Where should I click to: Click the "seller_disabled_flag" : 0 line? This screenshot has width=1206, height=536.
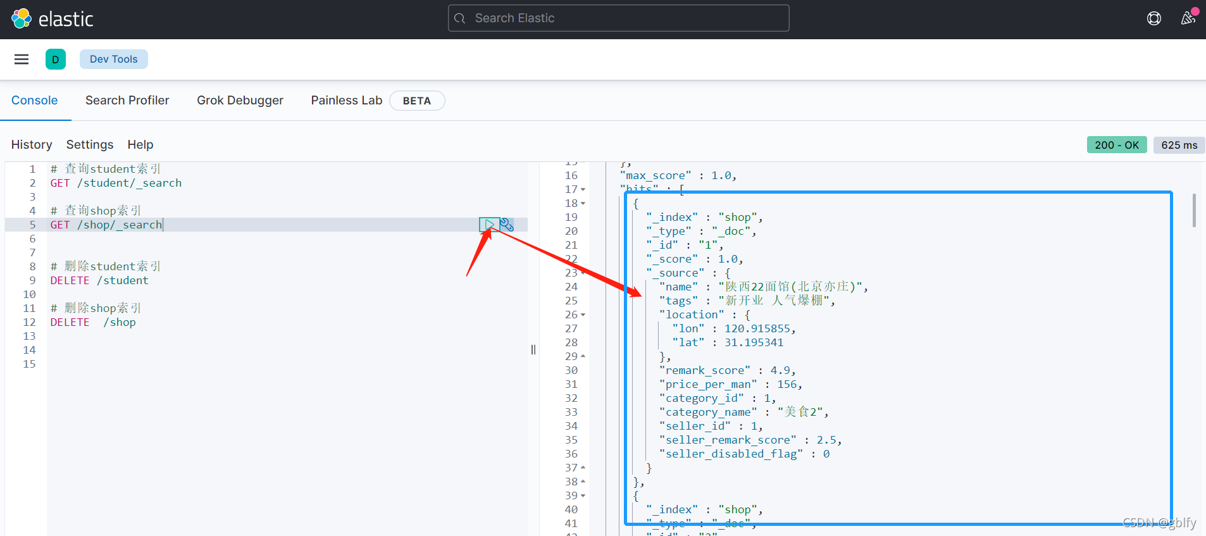coord(745,454)
